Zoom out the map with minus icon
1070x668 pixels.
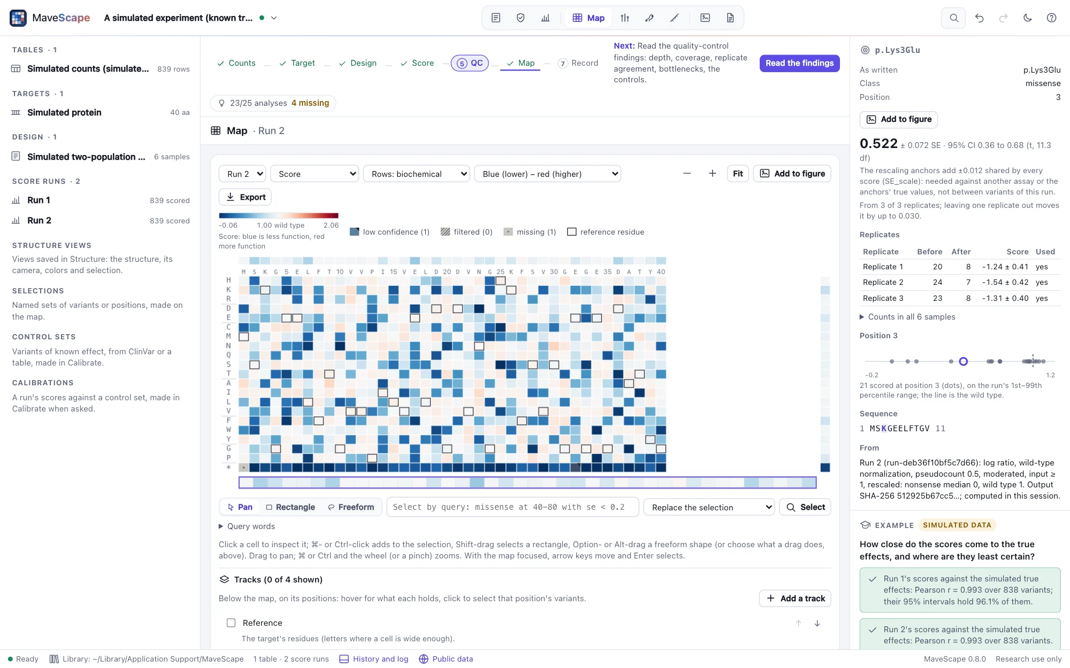pos(687,173)
